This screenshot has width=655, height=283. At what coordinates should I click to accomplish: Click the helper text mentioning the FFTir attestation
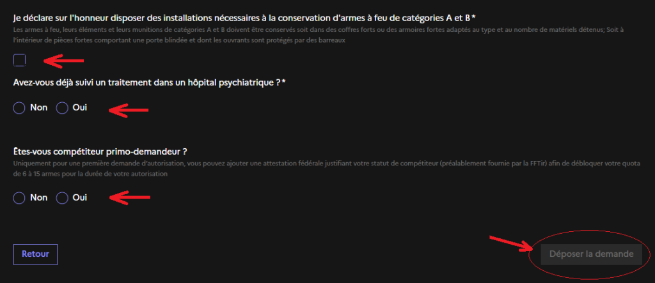(320, 169)
